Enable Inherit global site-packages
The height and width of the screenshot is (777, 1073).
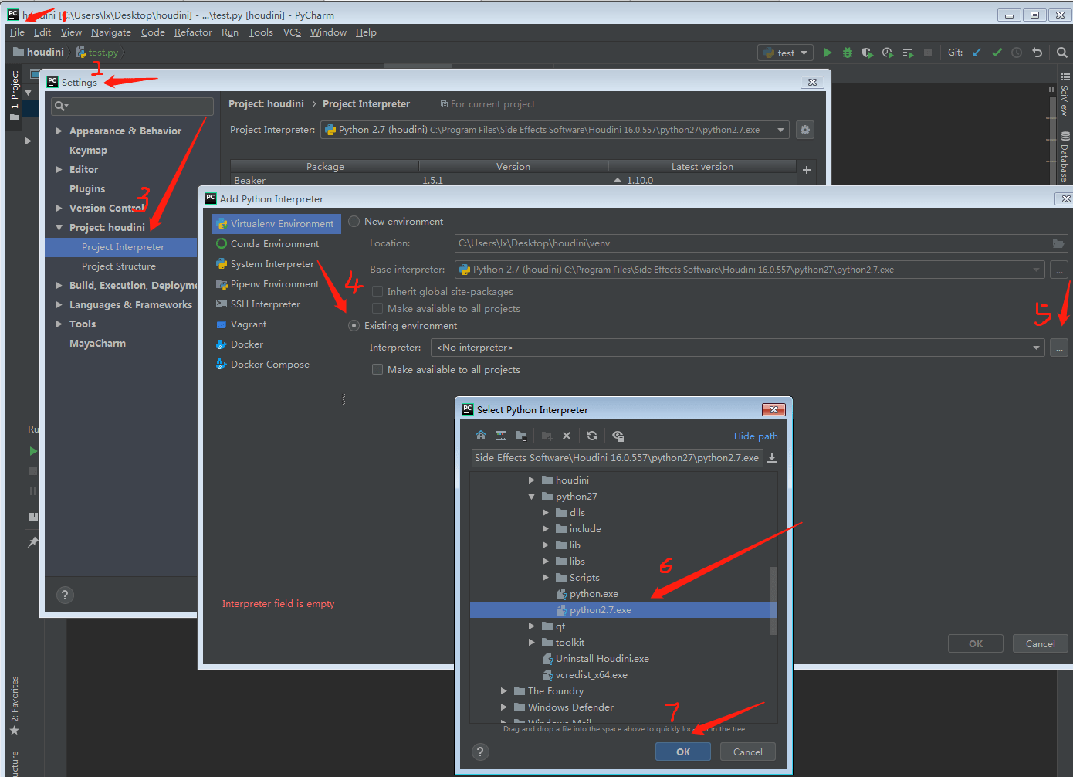click(377, 291)
